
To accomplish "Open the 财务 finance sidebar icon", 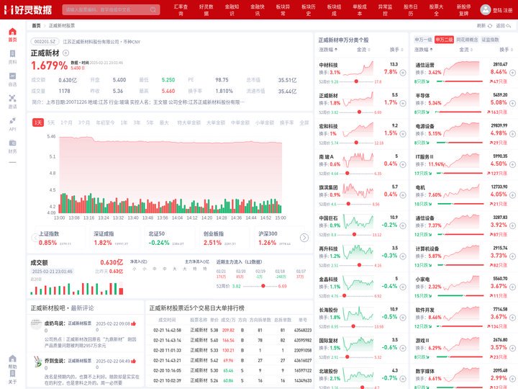I will click(x=12, y=143).
